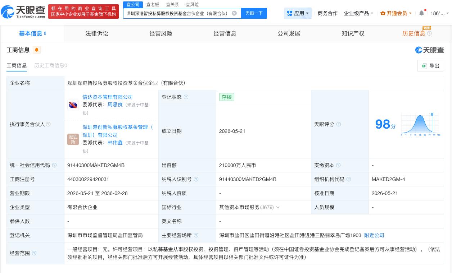Select the 历史工商信息 sub-tab
The height and width of the screenshot is (273, 452).
click(51, 65)
